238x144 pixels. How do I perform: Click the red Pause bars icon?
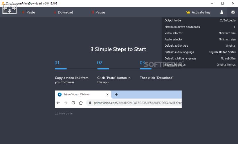[x=93, y=12]
